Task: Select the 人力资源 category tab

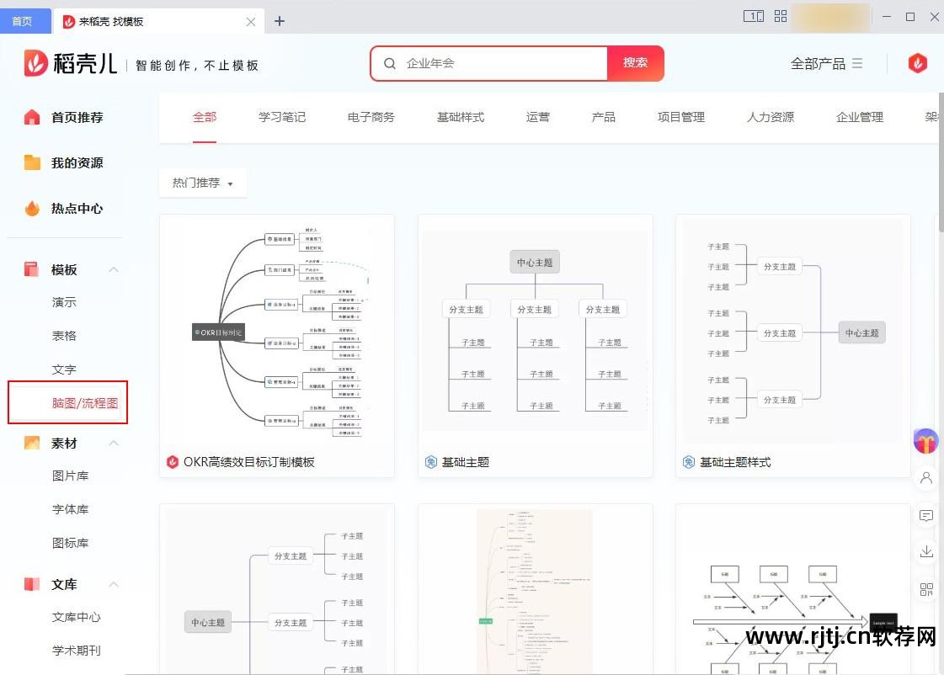Action: 771,117
